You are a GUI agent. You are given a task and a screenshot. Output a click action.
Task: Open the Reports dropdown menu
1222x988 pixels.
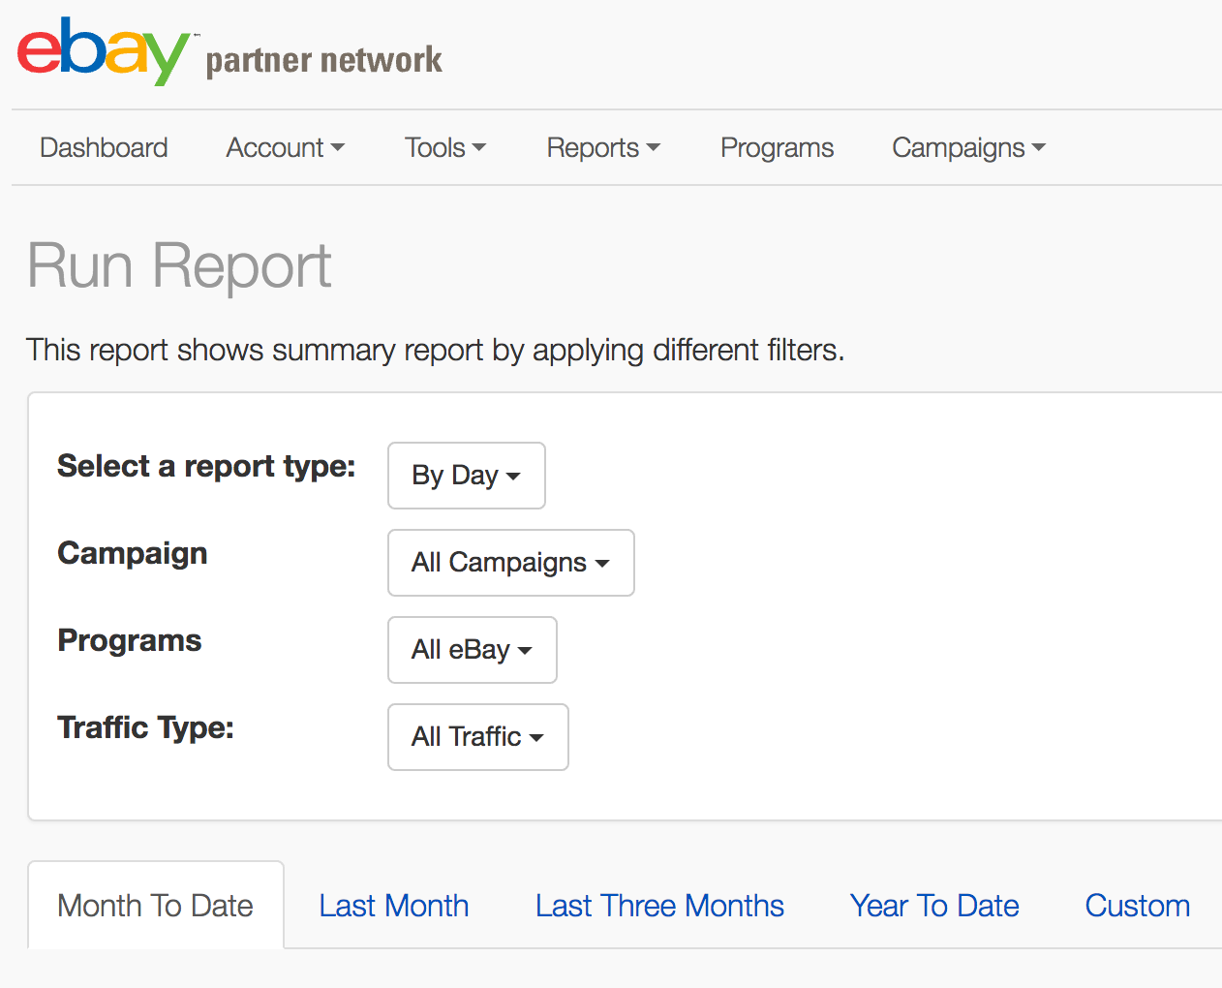[603, 147]
